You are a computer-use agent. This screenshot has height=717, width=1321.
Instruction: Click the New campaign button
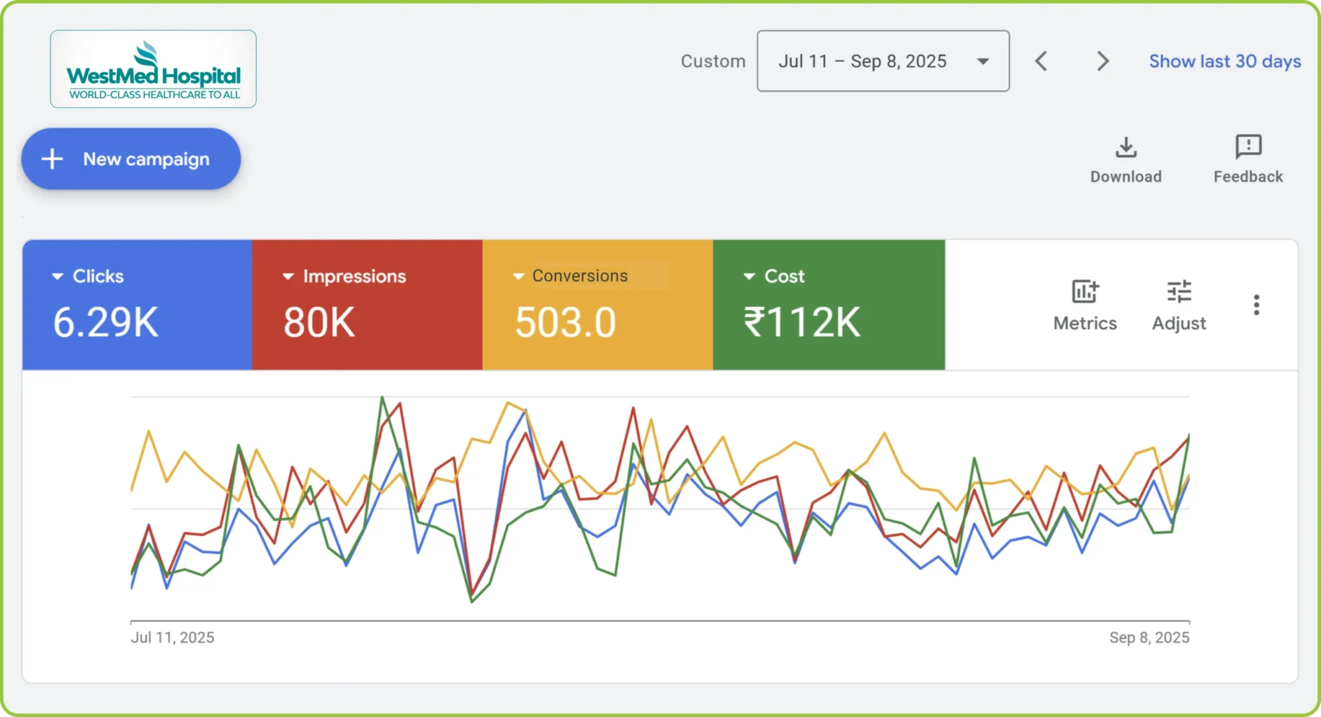[131, 159]
